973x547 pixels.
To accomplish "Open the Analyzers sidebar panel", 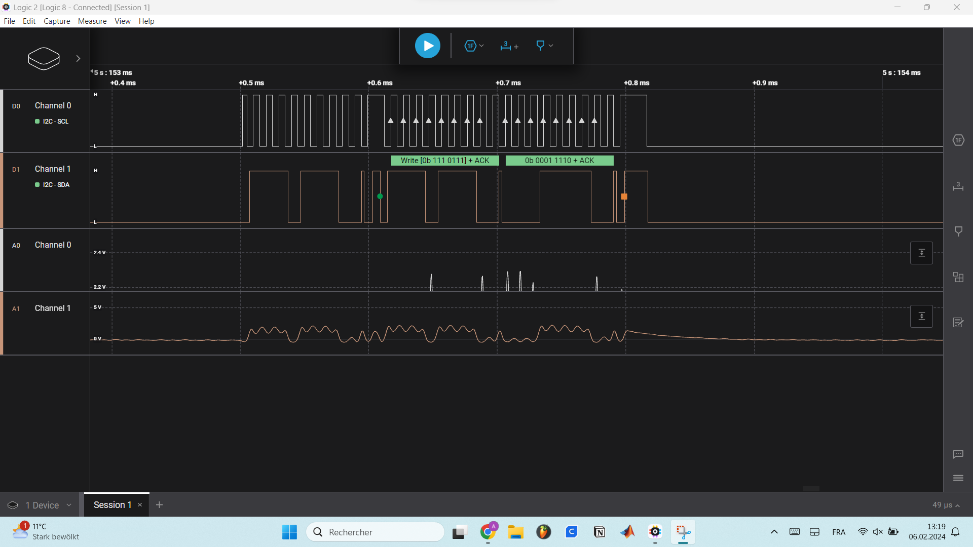I will 958,140.
